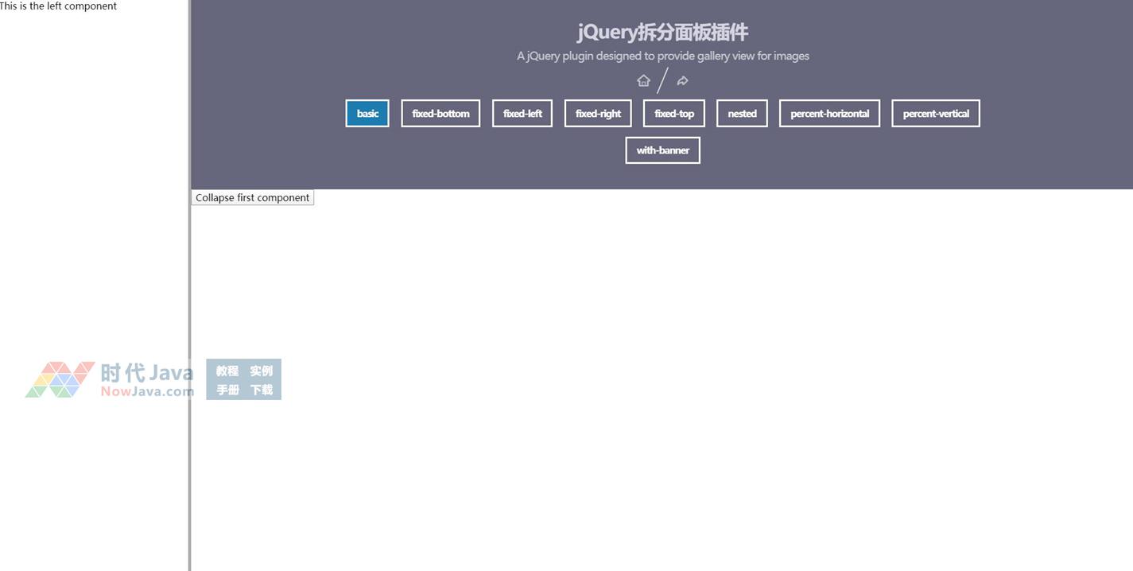Open the with-banner demo
This screenshot has height=571, width=1133.
click(662, 150)
